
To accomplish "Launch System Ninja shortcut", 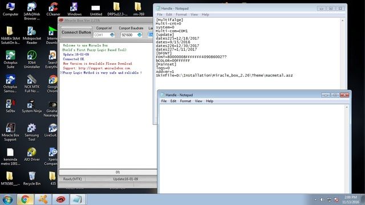I will click(x=32, y=106).
